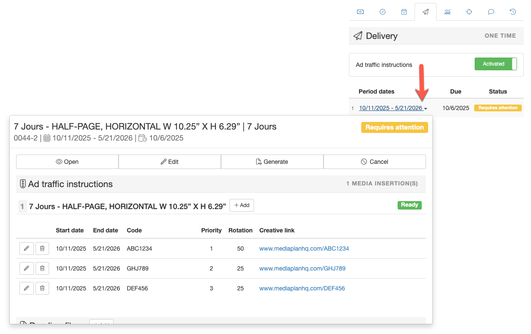This screenshot has height=334, width=531.
Task: Open the approval checkmark badge tab
Action: click(382, 12)
